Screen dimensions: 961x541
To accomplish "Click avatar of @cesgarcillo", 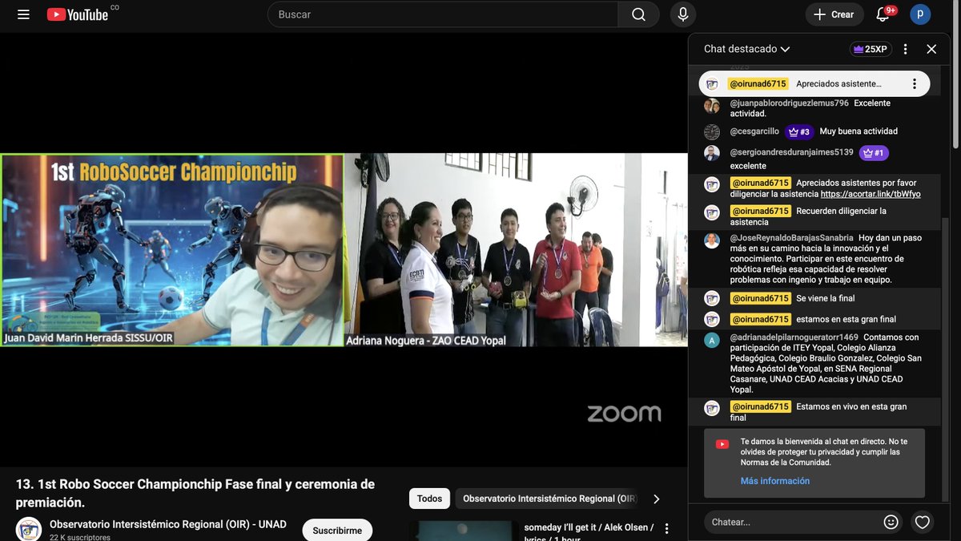I will click(712, 132).
